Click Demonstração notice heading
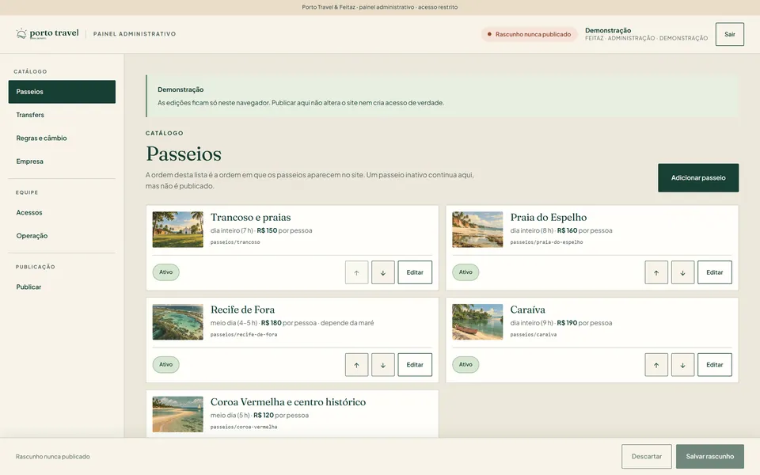The width and height of the screenshot is (760, 475). click(x=180, y=89)
